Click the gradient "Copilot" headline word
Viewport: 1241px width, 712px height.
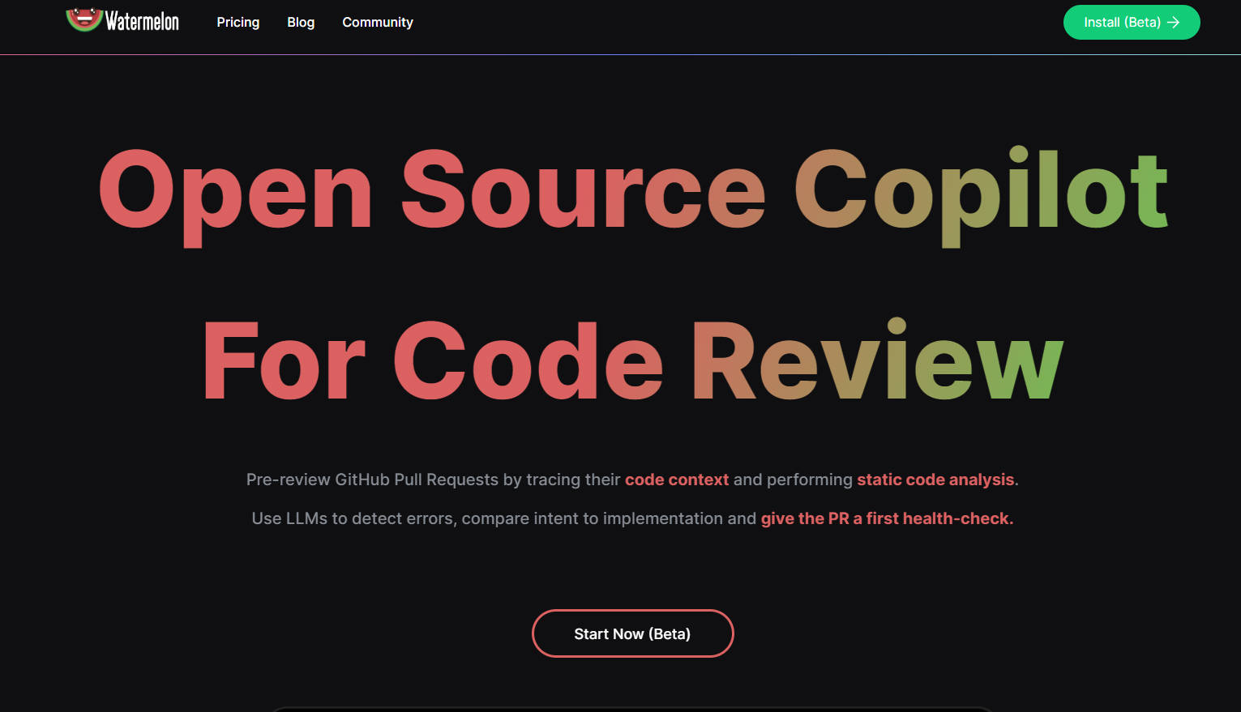tap(981, 193)
